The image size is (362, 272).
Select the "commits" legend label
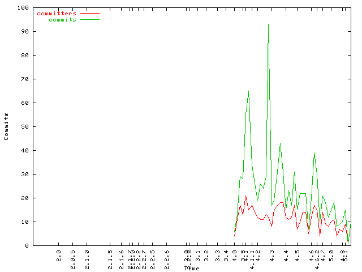coord(62,19)
